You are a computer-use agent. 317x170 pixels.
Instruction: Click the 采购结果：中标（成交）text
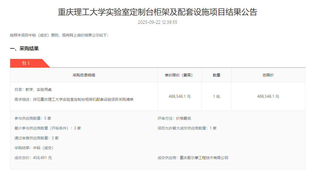[34, 148]
